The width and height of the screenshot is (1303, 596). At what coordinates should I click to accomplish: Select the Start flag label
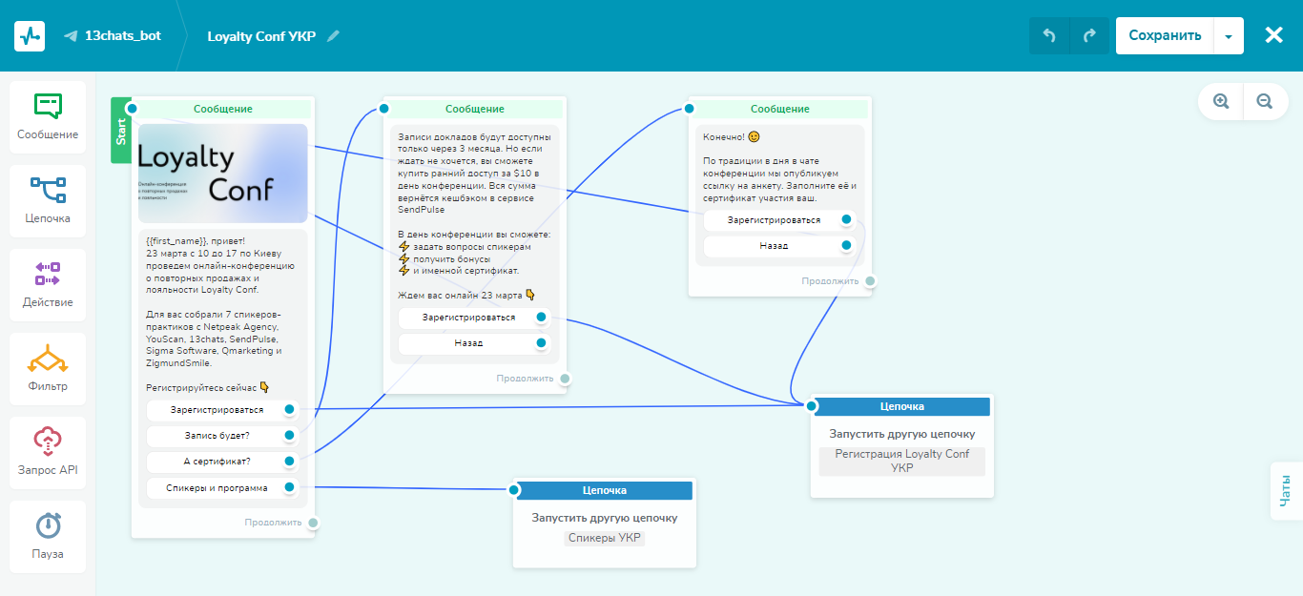(x=121, y=131)
